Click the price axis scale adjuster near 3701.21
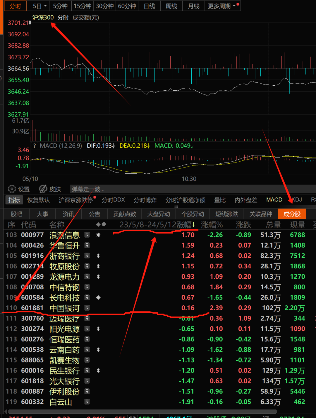This screenshot has width=316, height=418. 30,23
